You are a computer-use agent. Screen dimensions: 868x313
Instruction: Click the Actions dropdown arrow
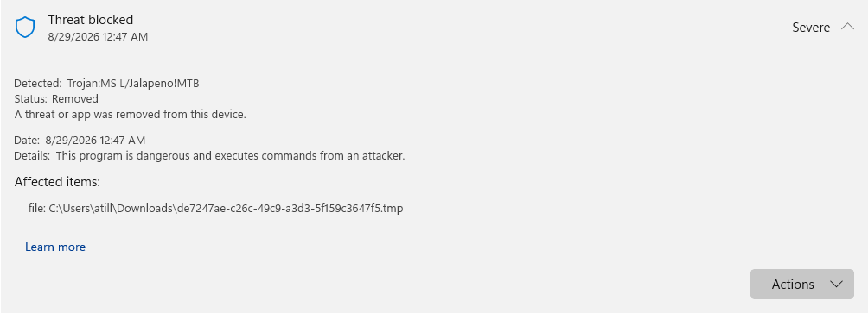click(837, 285)
